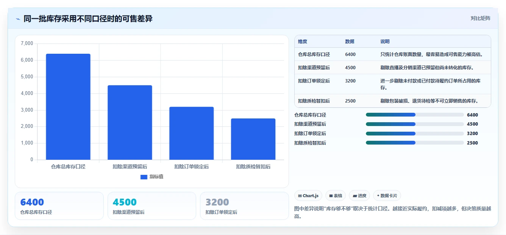The height and width of the screenshot is (235, 506).
Task: Click the 数据卡片 tag
Action: (x=387, y=196)
